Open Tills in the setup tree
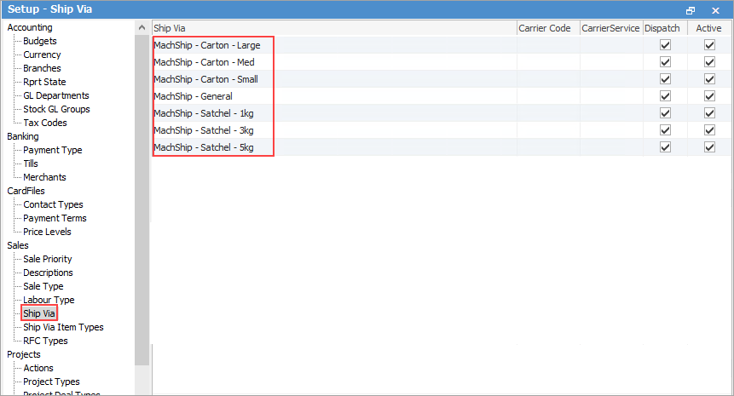The height and width of the screenshot is (396, 734). pyautogui.click(x=31, y=164)
